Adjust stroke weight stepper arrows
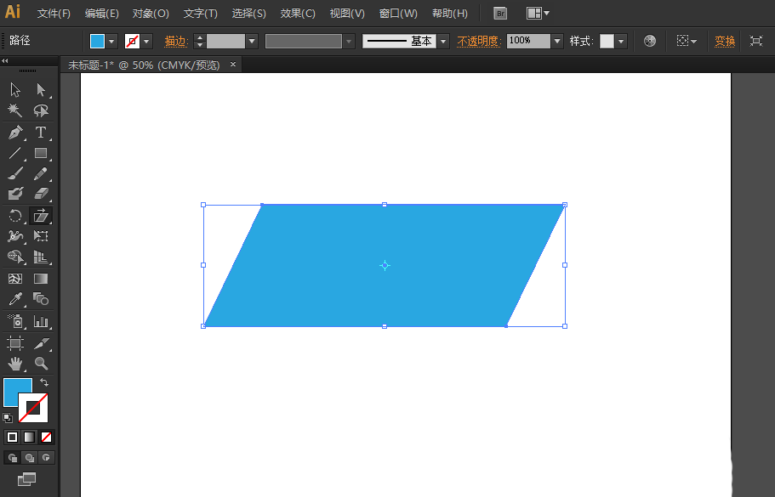The height and width of the screenshot is (497, 775). point(200,41)
